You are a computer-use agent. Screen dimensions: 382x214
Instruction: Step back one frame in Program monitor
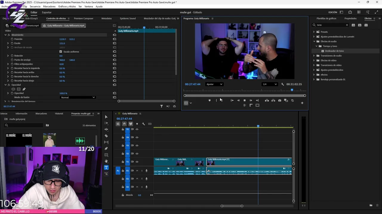[x=238, y=100]
